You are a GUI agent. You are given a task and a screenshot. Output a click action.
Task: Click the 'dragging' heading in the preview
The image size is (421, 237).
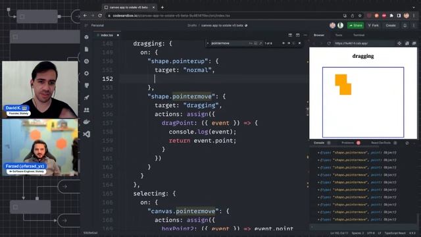click(363, 56)
